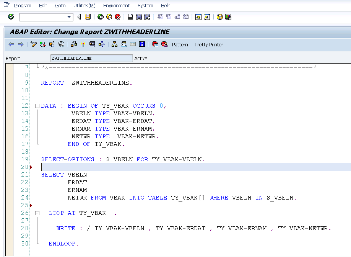The height and width of the screenshot is (257, 351).
Task: Run Pretty Printer on the code
Action: point(208,44)
